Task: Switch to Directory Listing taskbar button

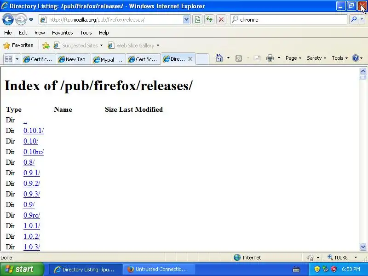Action: [86, 270]
